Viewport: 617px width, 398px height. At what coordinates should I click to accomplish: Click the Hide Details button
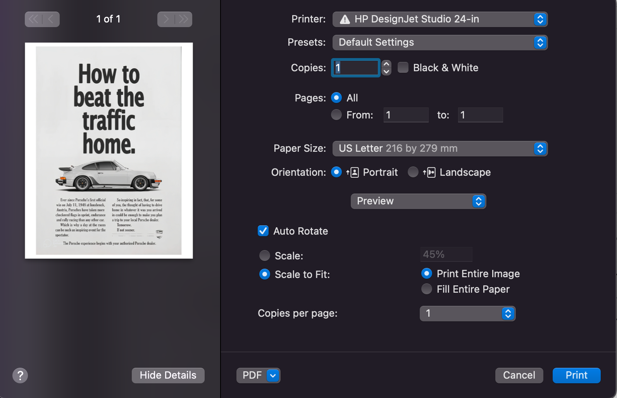click(x=168, y=376)
